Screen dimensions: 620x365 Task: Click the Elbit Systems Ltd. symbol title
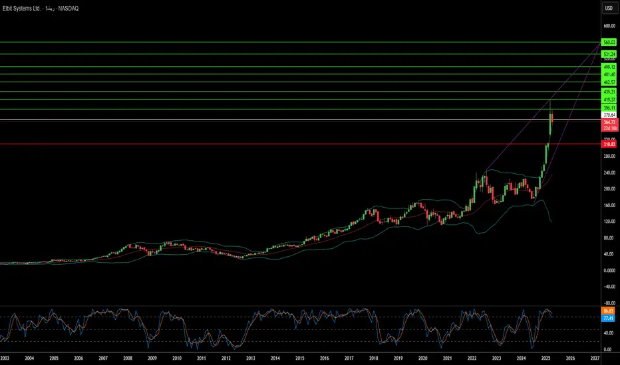coord(21,8)
